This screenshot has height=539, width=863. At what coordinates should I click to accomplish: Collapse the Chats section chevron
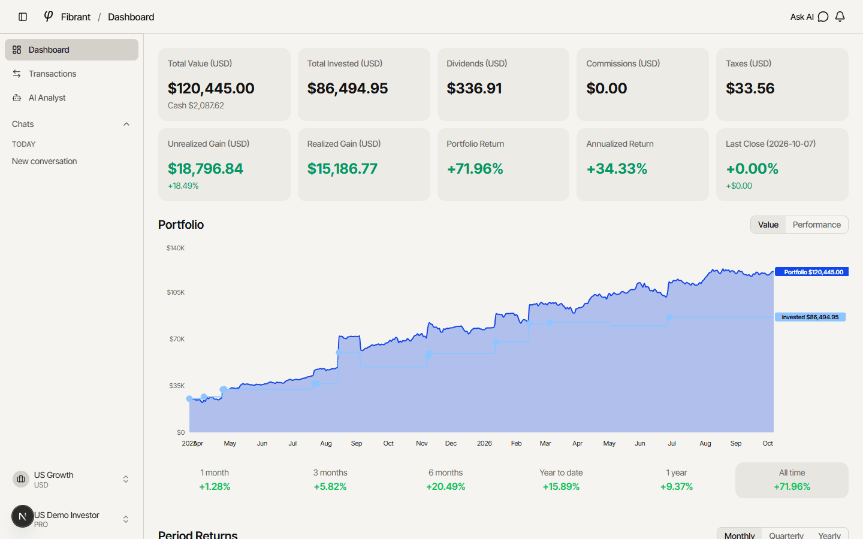(x=126, y=124)
